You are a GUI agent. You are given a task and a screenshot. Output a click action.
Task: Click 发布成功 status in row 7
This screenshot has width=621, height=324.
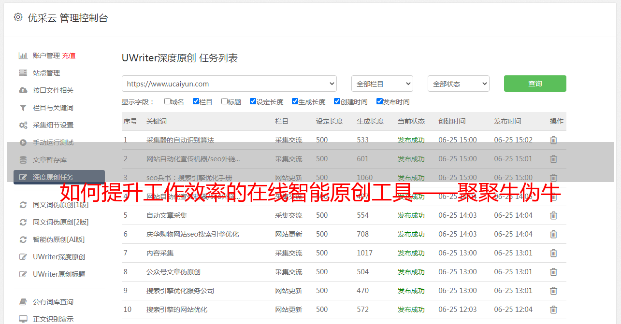(411, 253)
